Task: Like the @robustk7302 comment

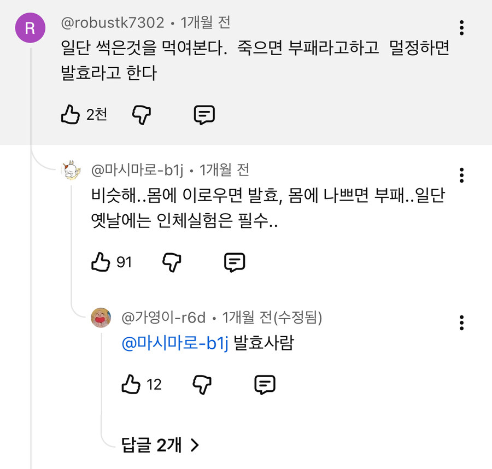Action: pos(71,115)
